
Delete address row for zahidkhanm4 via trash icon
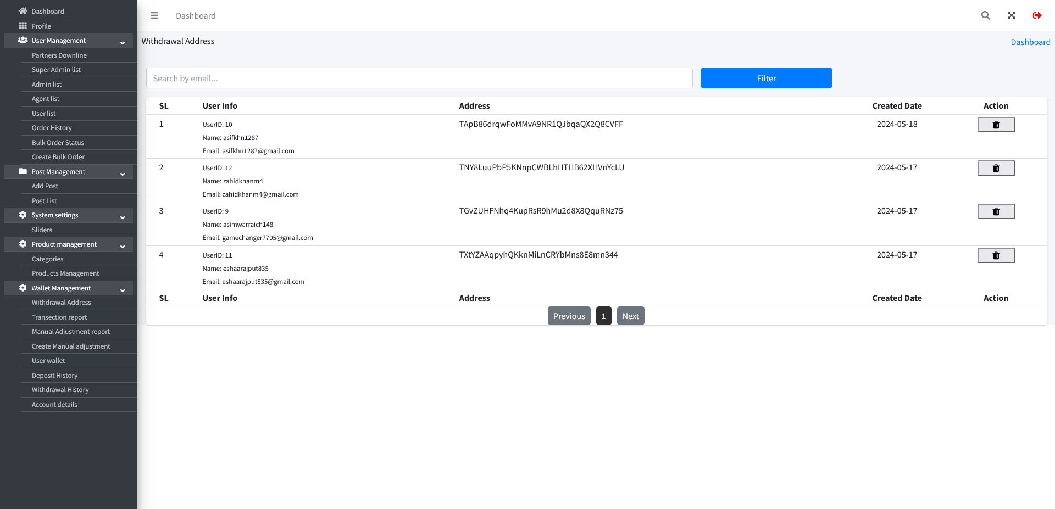click(996, 168)
